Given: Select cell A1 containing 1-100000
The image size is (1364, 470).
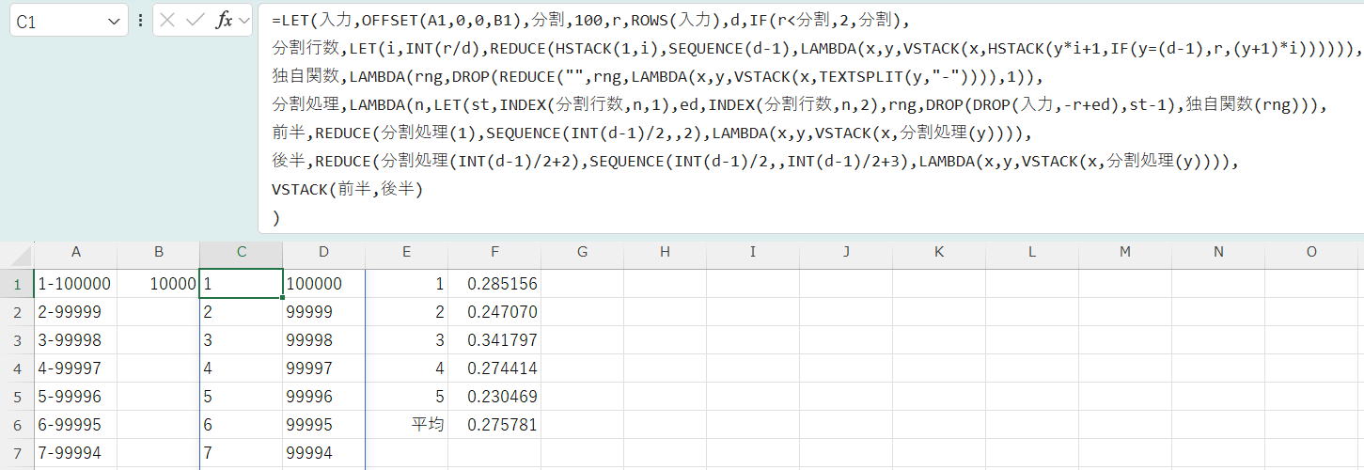Looking at the screenshot, I should (x=75, y=284).
